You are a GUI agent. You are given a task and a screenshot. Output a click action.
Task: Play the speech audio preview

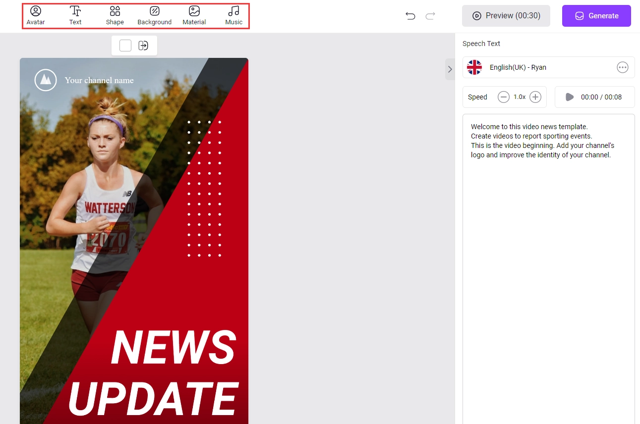[570, 97]
